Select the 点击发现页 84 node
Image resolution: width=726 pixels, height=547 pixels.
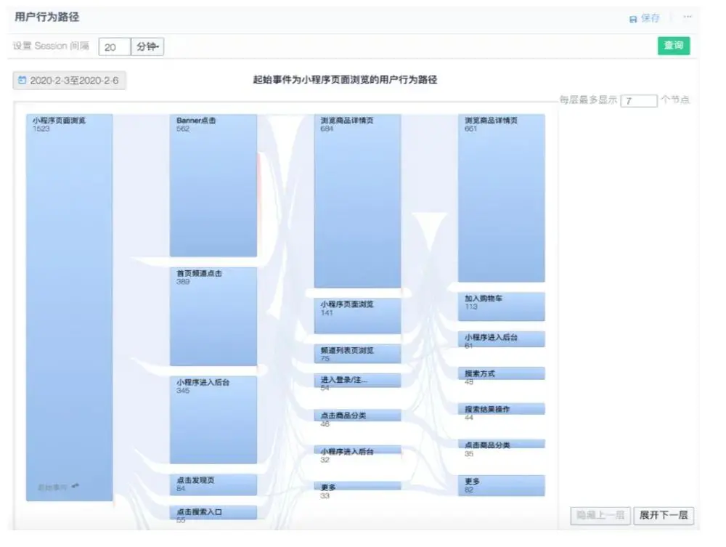(x=213, y=485)
